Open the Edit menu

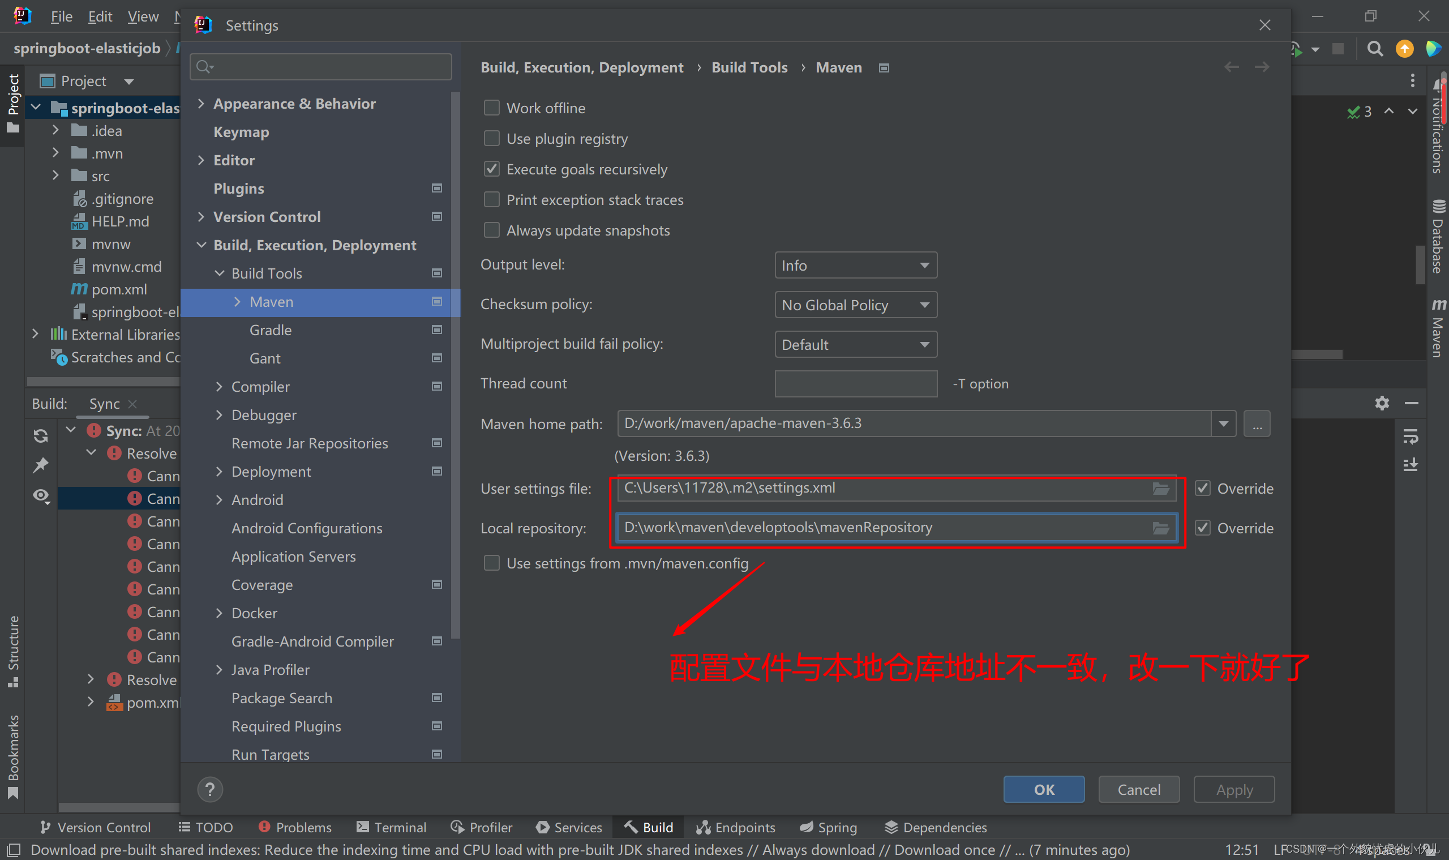coord(100,16)
